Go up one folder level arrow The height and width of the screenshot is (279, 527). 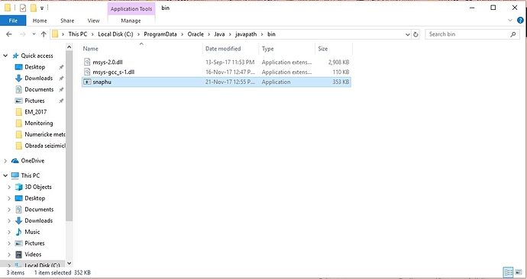click(x=44, y=34)
